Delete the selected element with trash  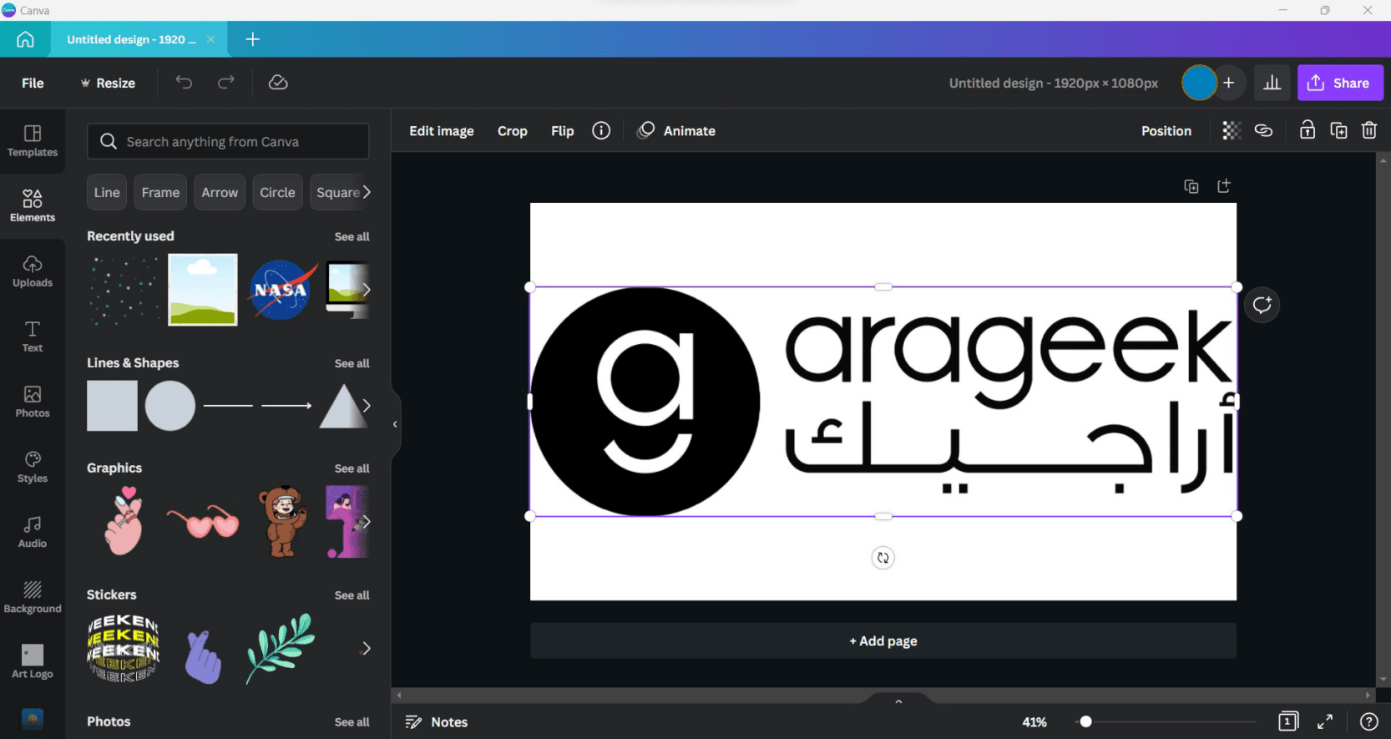tap(1369, 130)
